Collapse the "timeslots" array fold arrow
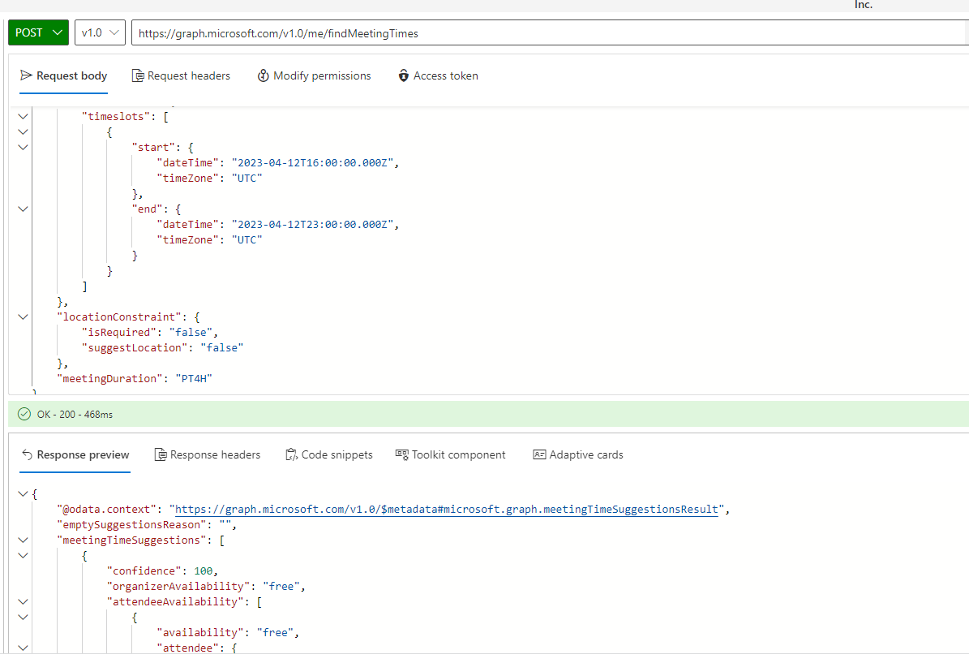The width and height of the screenshot is (969, 663). 23,116
